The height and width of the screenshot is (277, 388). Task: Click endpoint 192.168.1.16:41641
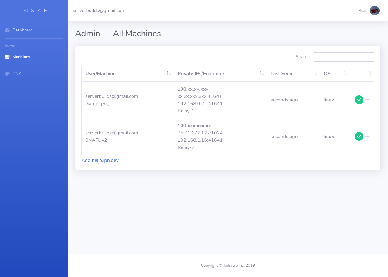click(x=200, y=140)
